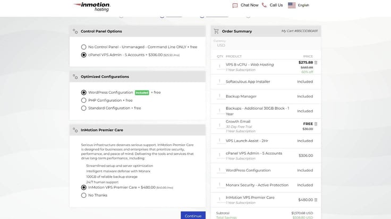Viewport: 391px width, 219px height.
Task: Remove VPS 8 vCPU using trash icon
Action: point(316,63)
